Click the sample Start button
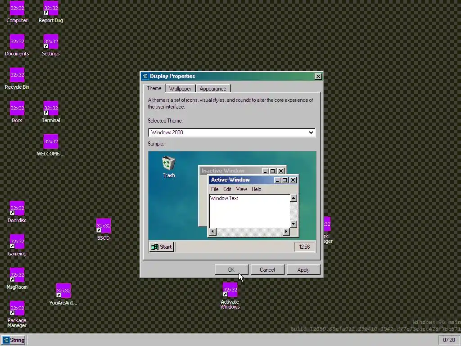 162,247
